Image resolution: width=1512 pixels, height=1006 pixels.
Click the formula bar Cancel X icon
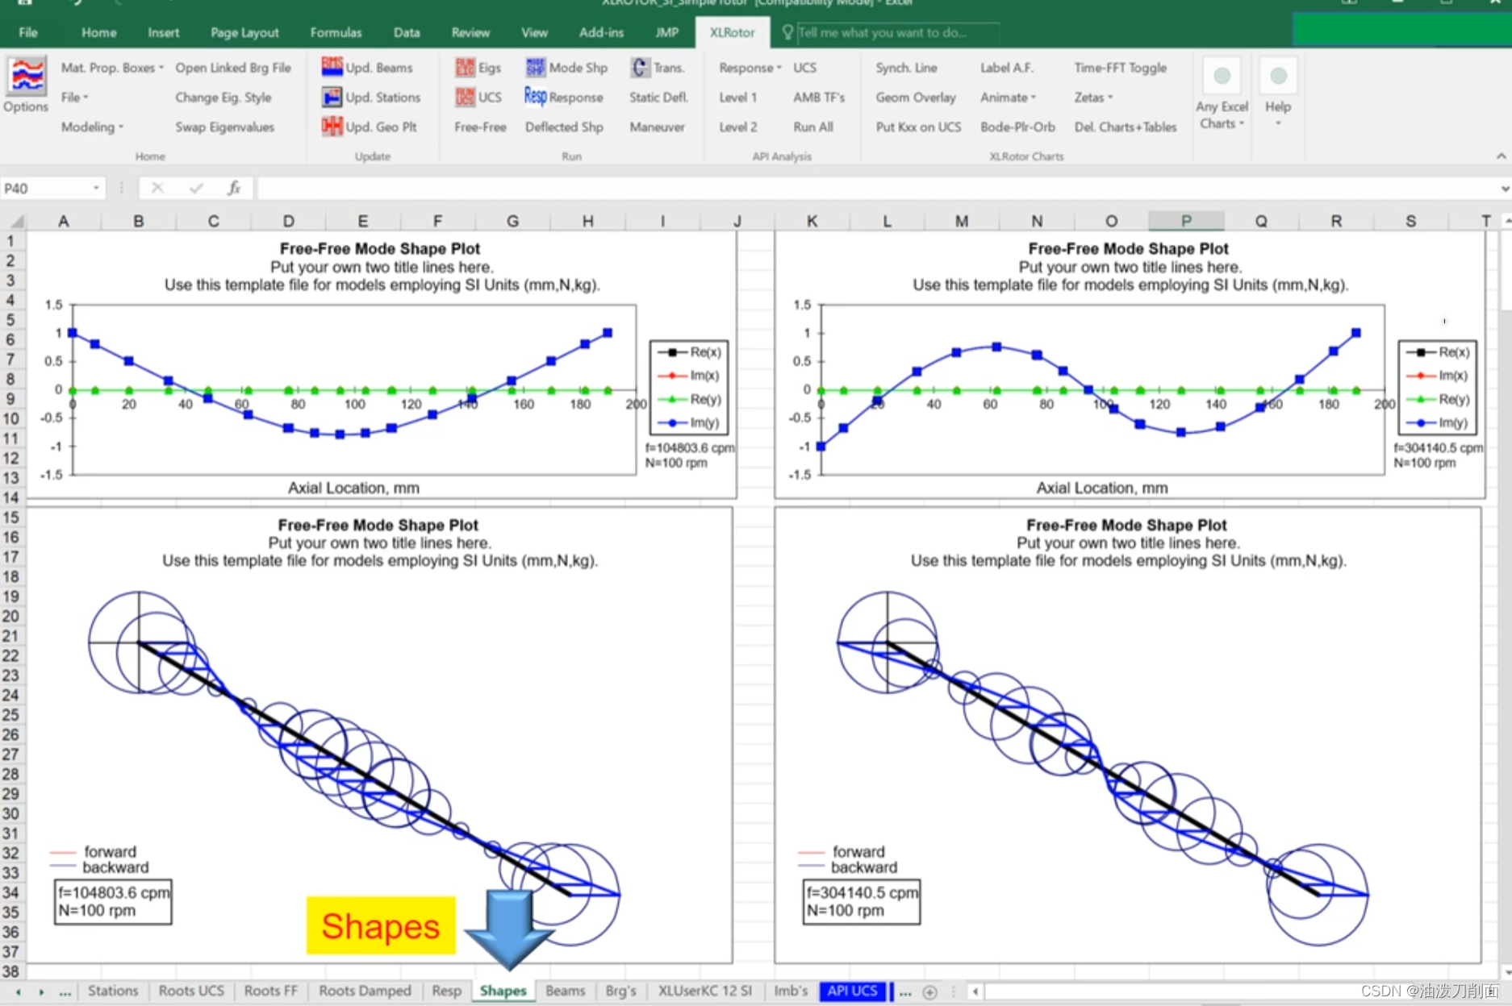click(x=157, y=188)
